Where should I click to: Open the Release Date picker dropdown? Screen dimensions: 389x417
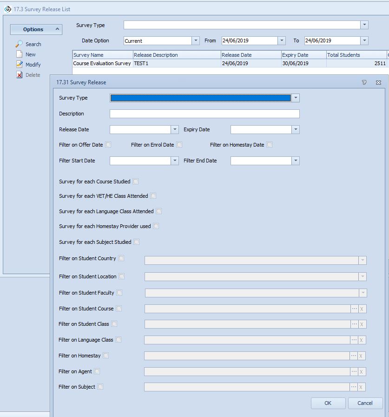coord(175,129)
